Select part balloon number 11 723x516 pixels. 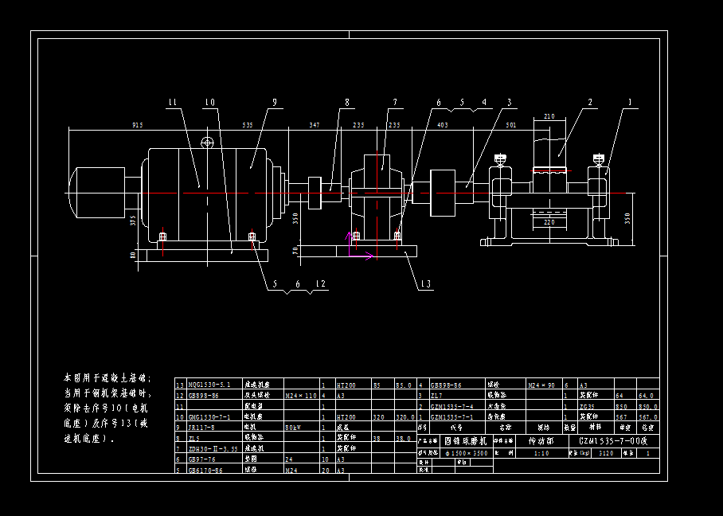pos(173,103)
